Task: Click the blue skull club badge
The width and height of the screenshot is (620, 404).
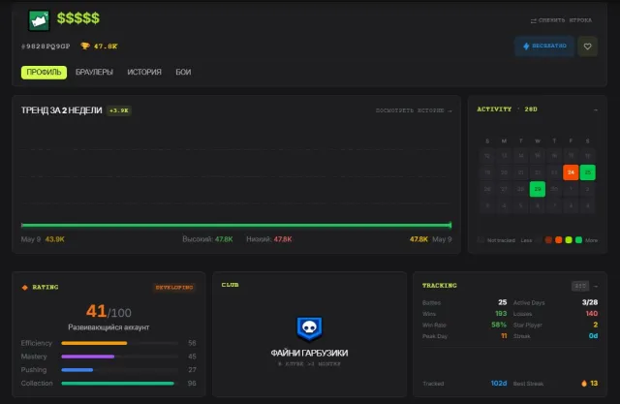Action: (309, 328)
